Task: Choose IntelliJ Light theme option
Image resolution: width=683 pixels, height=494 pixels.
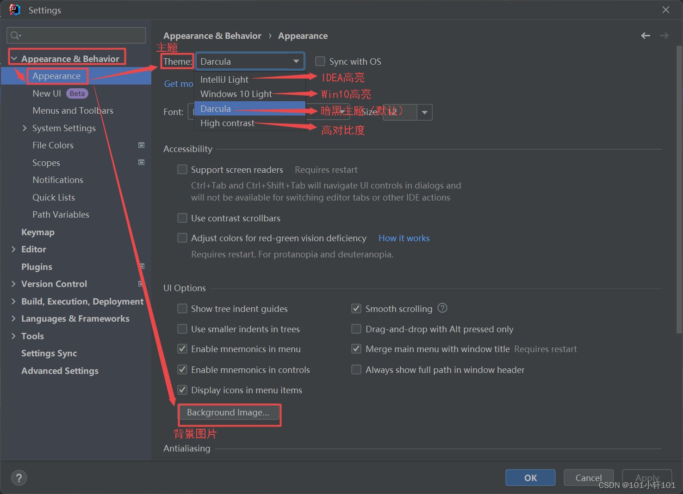Action: (x=250, y=79)
